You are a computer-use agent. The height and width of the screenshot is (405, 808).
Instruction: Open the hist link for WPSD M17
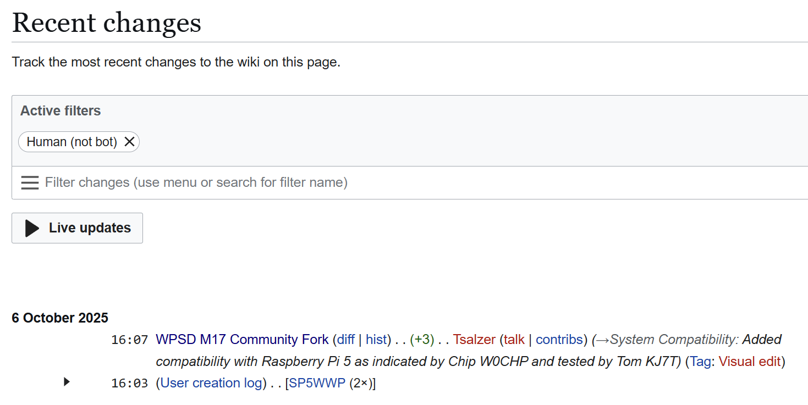[376, 339]
